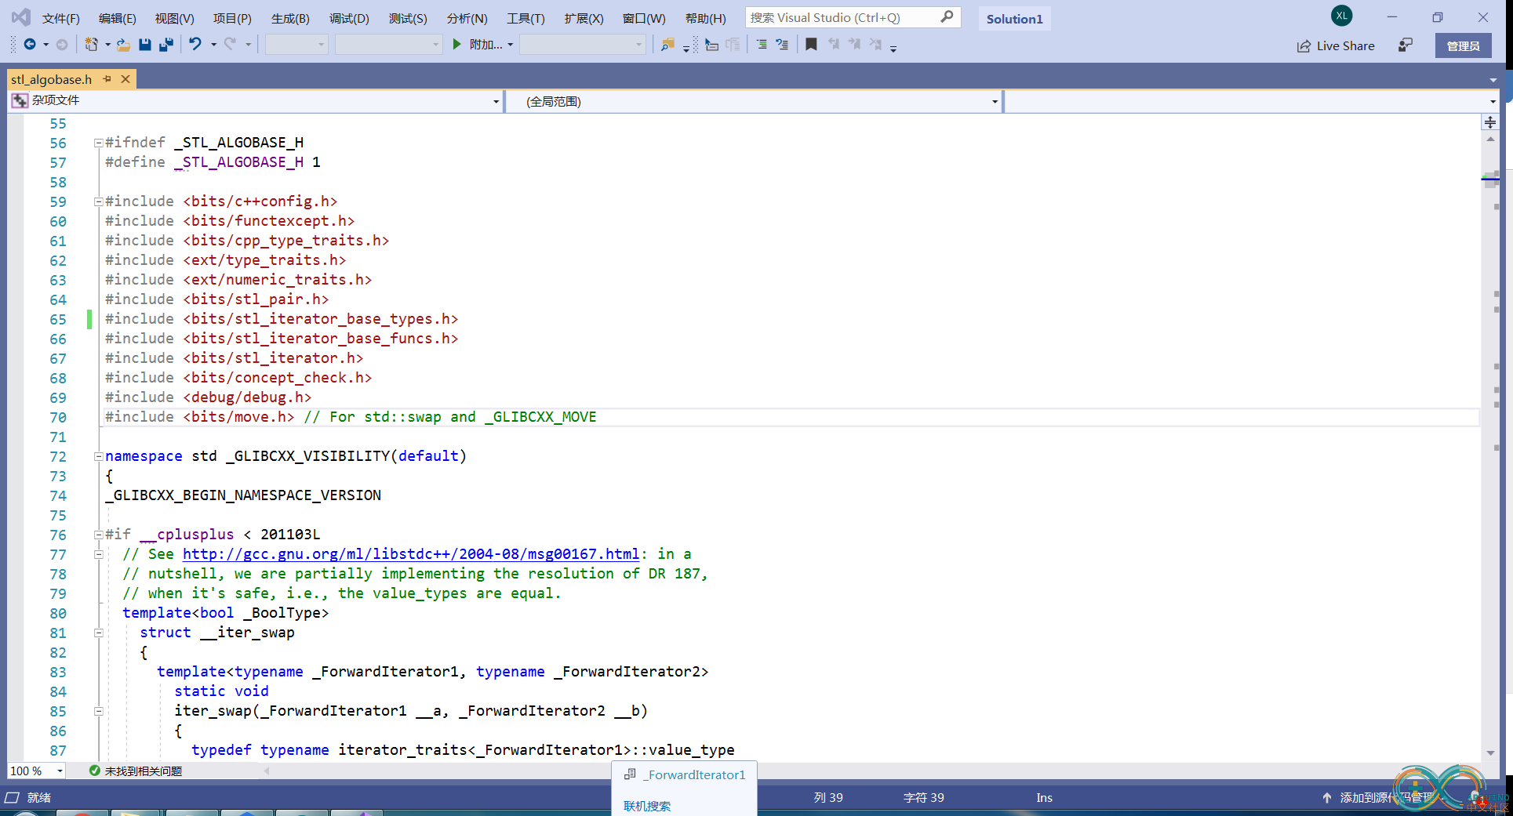The height and width of the screenshot is (816, 1513).
Task: Click the Open File folder icon
Action: click(x=124, y=45)
